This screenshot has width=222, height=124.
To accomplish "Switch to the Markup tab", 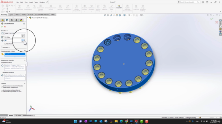I will [x=24, y=14].
